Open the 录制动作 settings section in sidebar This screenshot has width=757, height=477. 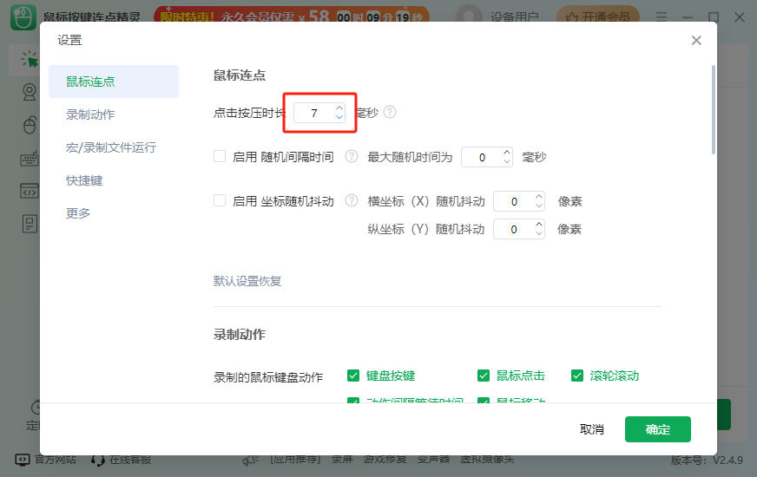pos(90,114)
